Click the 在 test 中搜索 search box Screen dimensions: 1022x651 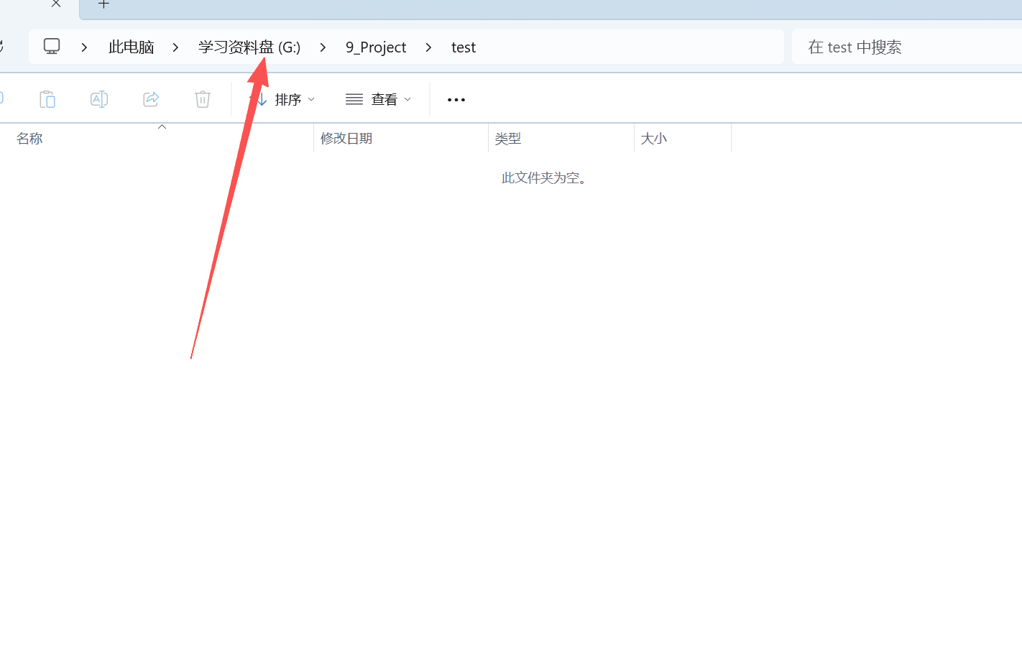tap(906, 47)
